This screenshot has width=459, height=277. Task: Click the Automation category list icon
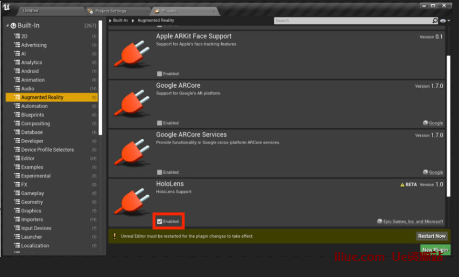point(17,106)
